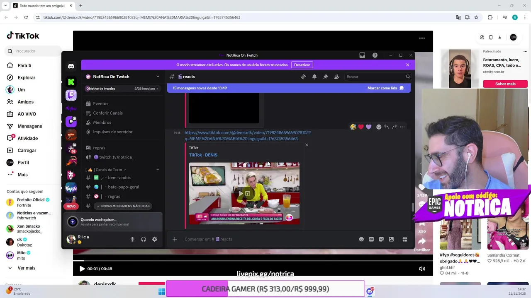The width and height of the screenshot is (531, 298).
Task: Open Threads icon in reacts channel header
Action: click(x=303, y=77)
